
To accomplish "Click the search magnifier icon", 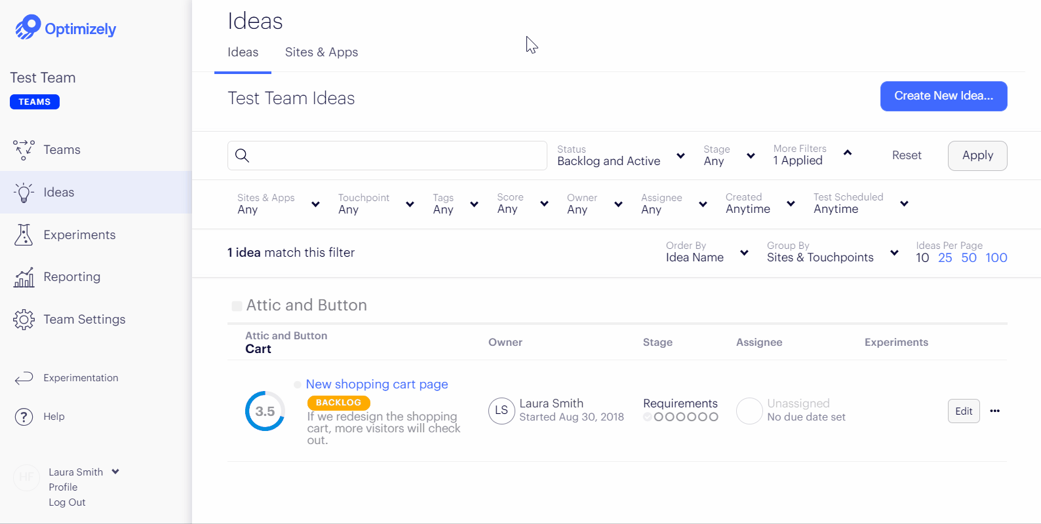I will pyautogui.click(x=242, y=155).
